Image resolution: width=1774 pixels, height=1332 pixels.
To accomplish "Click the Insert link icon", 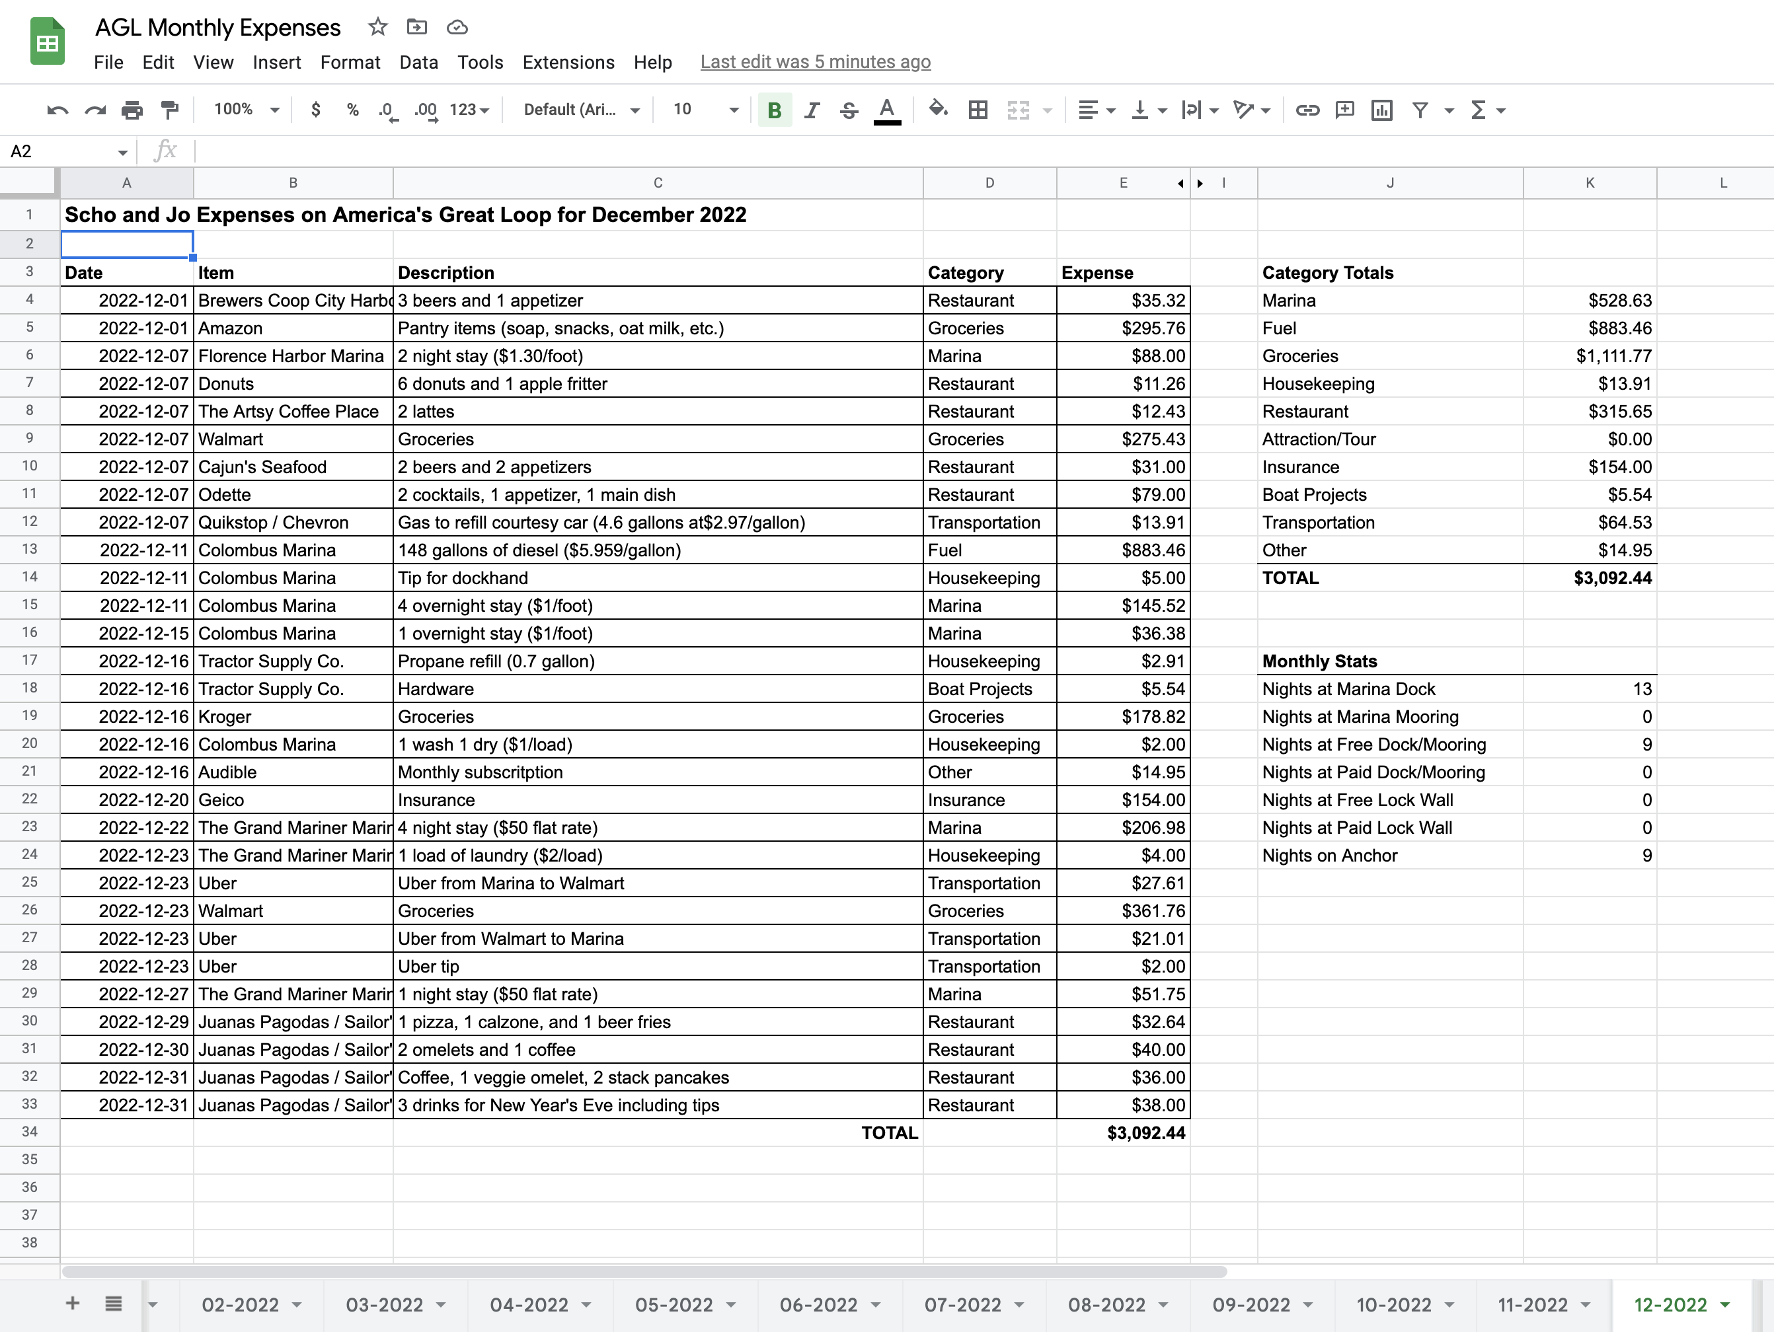I will (1307, 110).
